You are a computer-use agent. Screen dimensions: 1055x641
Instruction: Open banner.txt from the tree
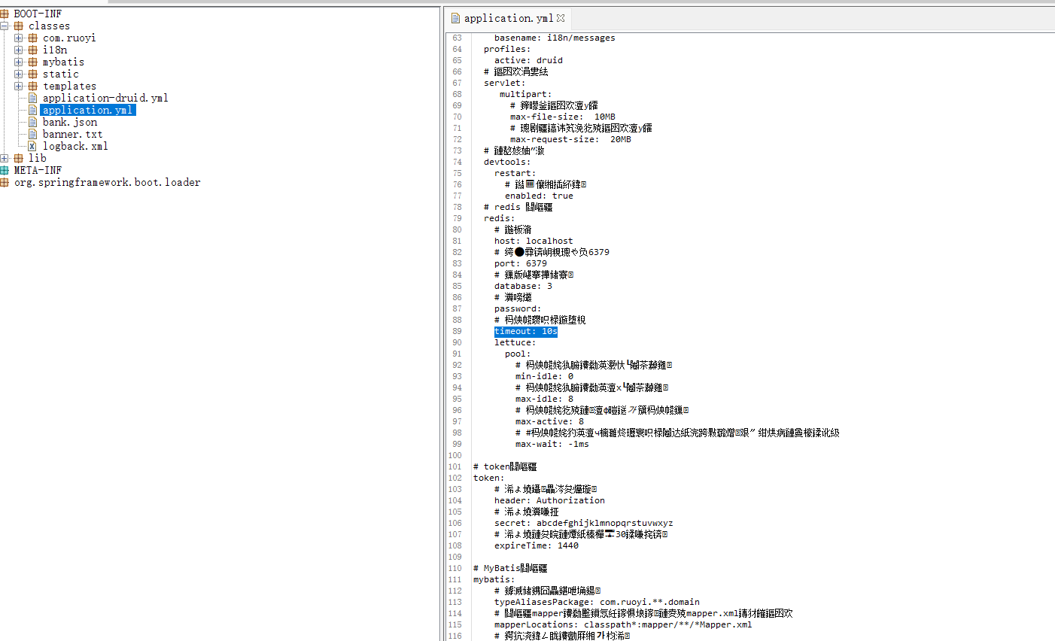coord(72,134)
